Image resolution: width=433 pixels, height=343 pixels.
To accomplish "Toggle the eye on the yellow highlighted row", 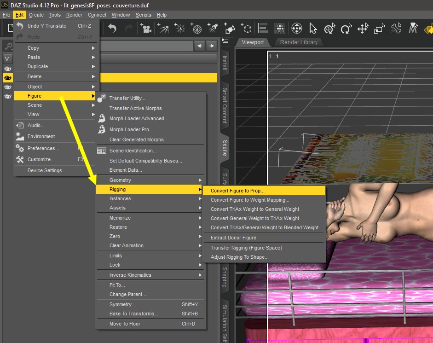I will click(x=8, y=78).
